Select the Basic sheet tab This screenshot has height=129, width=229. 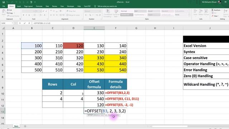(x=16, y=126)
